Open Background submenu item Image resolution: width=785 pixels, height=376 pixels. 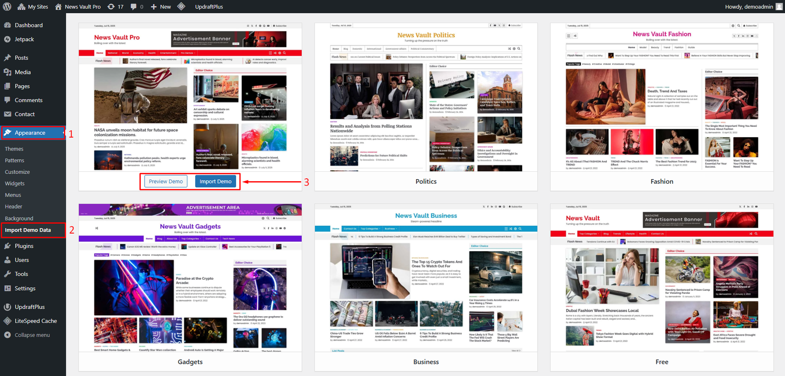(19, 218)
